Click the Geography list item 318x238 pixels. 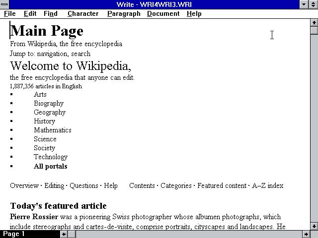(x=50, y=113)
